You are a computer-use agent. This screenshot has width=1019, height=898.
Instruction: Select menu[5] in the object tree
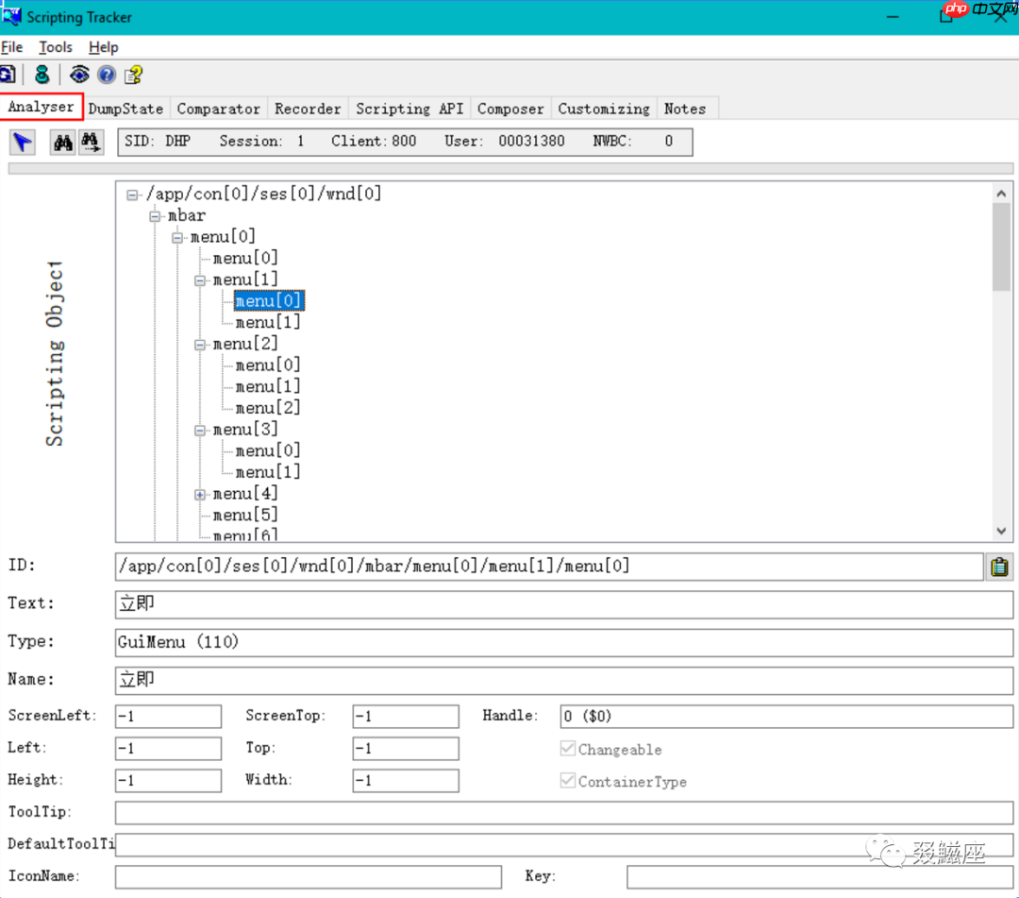coord(245,515)
